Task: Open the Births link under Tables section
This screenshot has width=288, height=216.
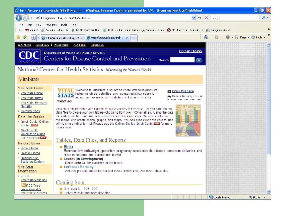Action: point(68,147)
